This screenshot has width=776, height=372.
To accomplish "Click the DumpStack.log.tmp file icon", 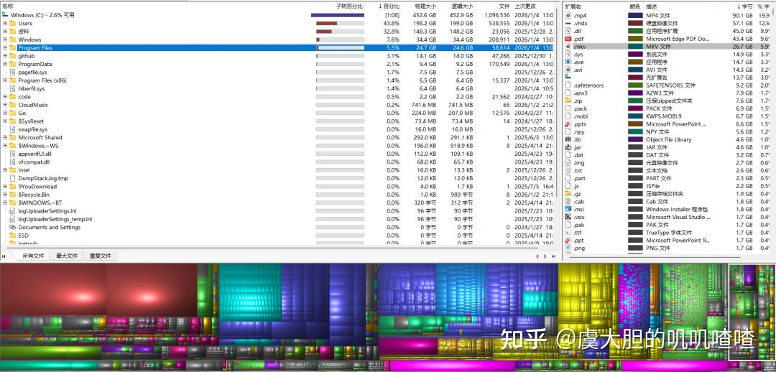I will tap(12, 178).
